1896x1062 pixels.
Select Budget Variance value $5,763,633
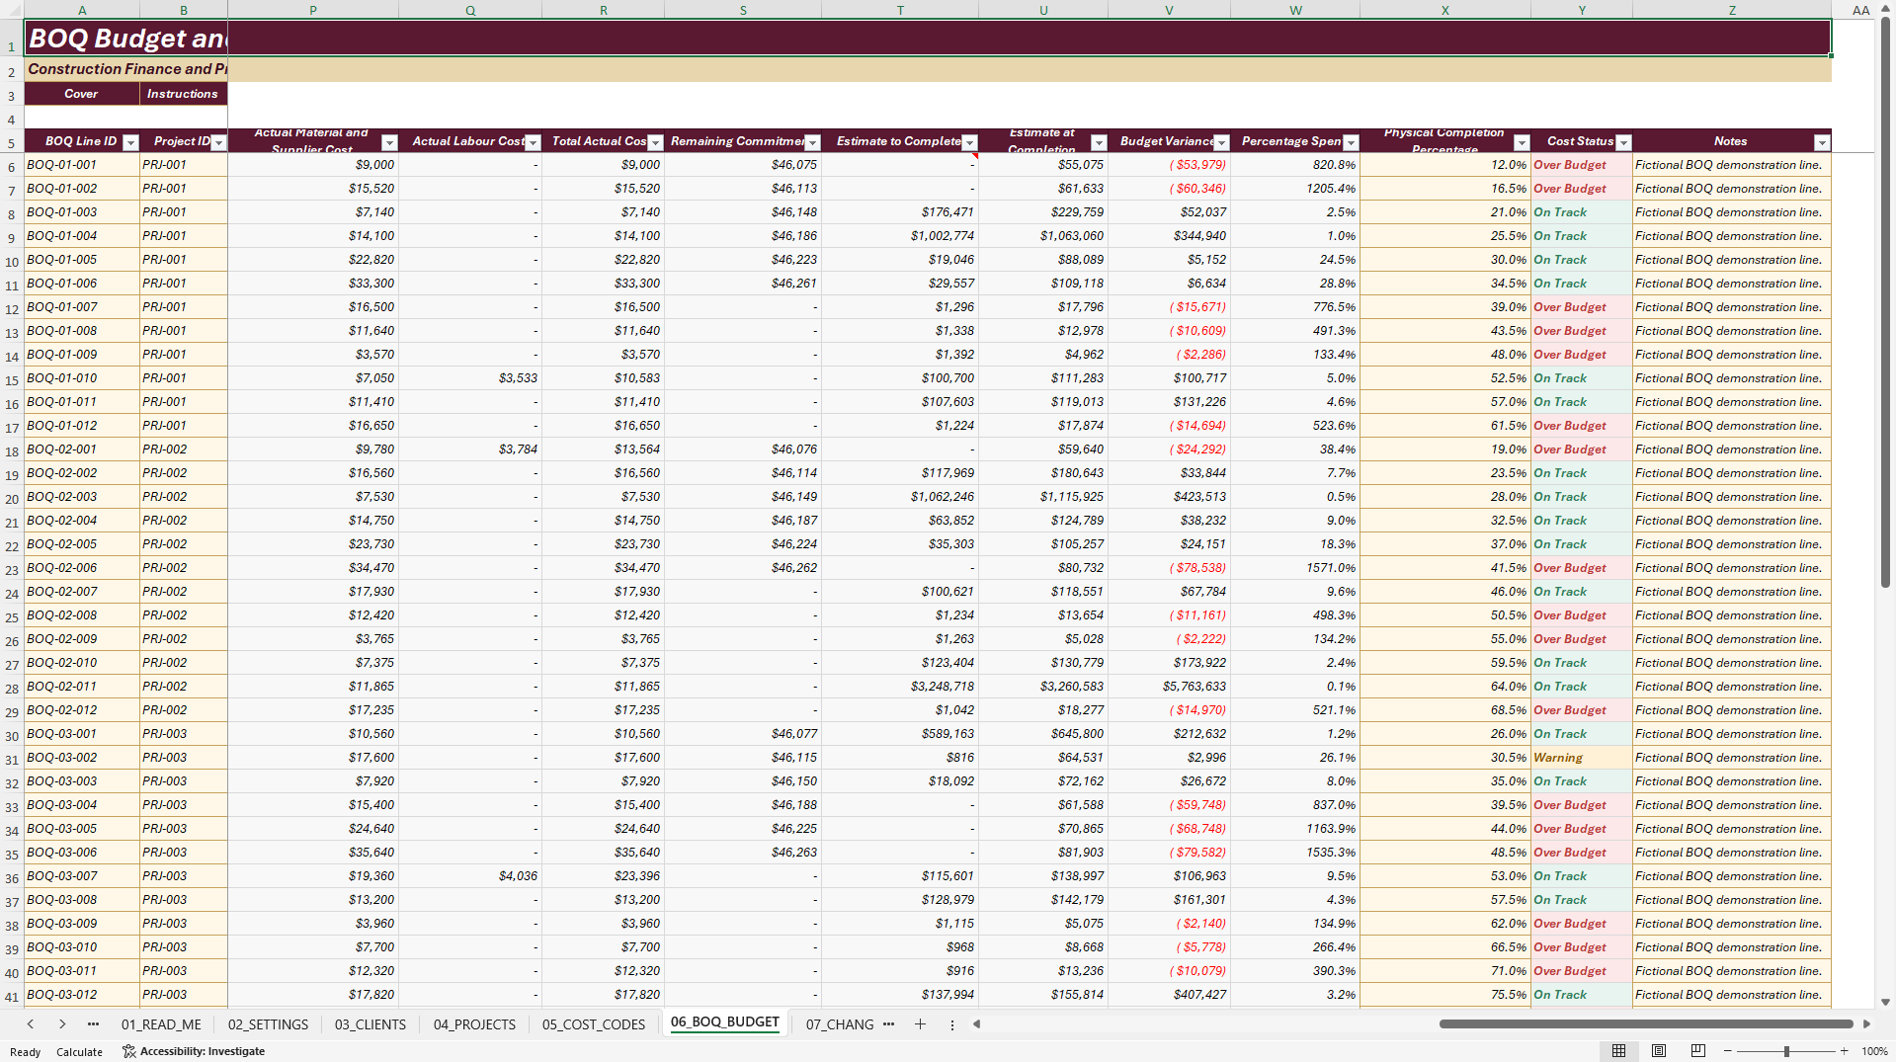tap(1170, 687)
